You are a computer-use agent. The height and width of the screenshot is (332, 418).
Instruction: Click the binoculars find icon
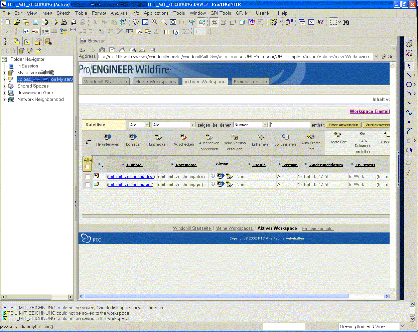346,22
